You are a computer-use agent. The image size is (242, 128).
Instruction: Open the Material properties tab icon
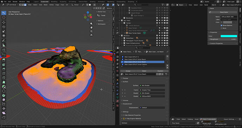pos(117,101)
